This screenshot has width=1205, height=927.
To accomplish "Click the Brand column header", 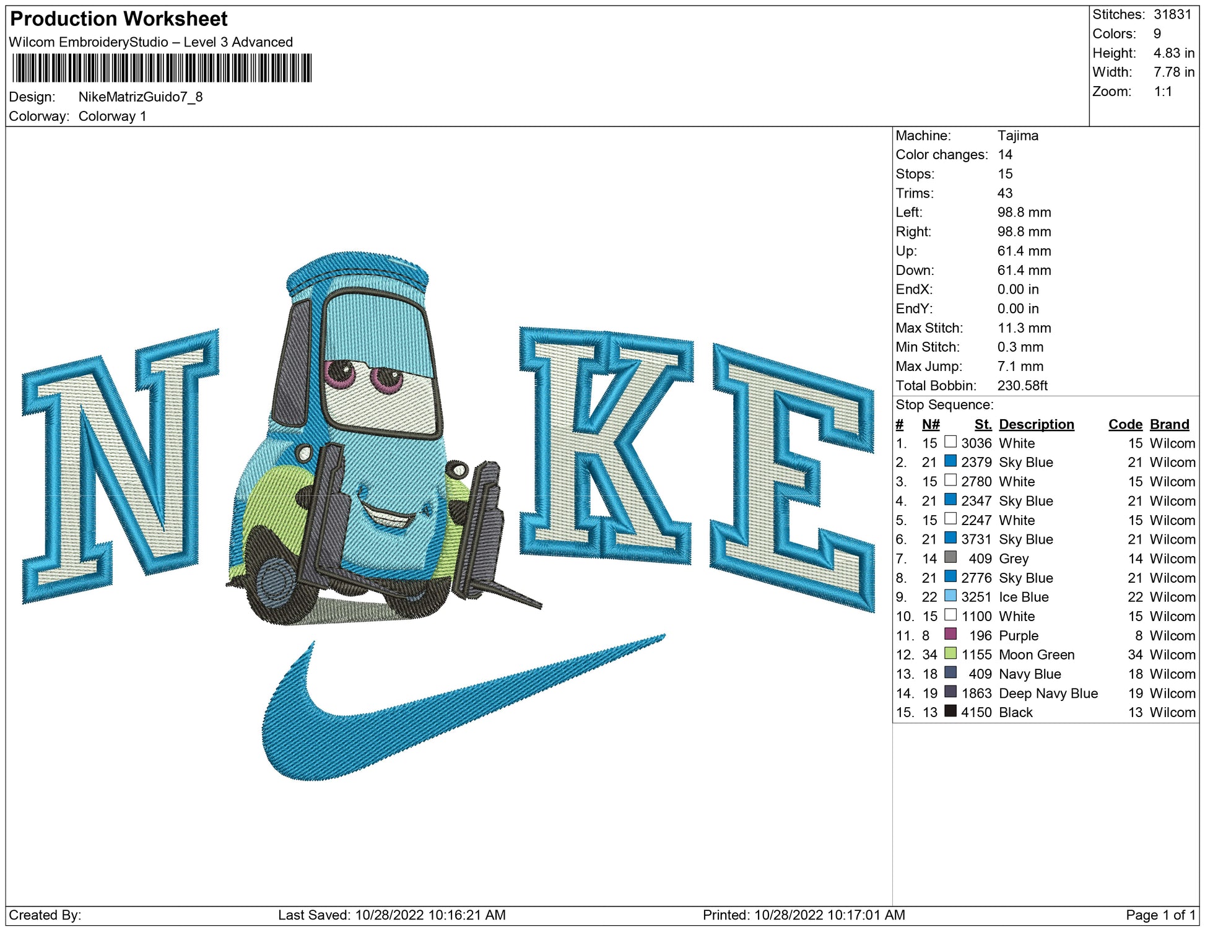I will click(x=1169, y=424).
